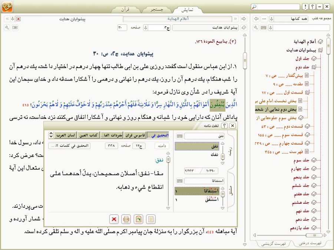Image resolution: width=334 pixels, height=250 pixels.
Task: Expand قسمت دوم in the tree
Action: click(x=307, y=126)
